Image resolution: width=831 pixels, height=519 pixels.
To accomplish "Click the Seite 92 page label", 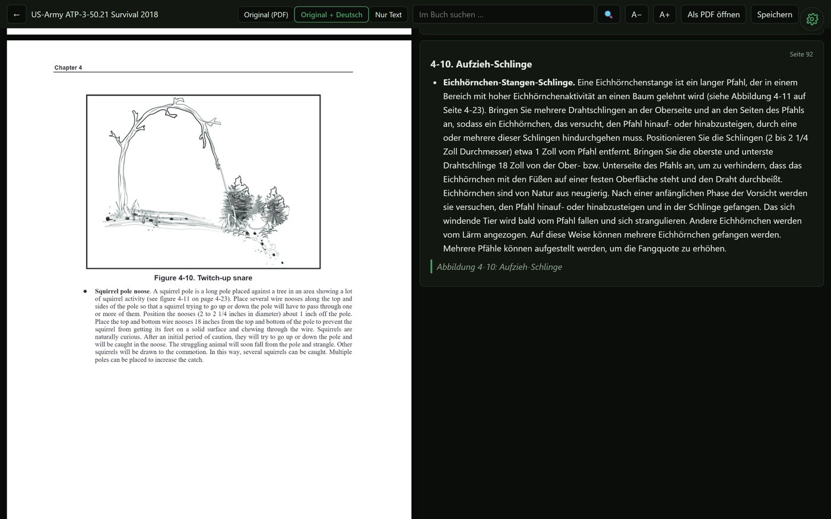I will click(x=801, y=54).
